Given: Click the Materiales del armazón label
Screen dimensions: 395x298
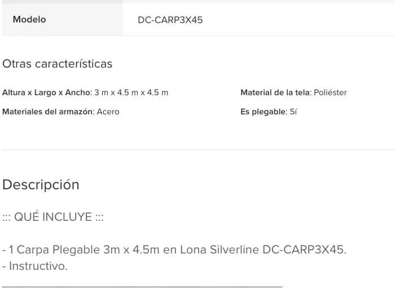Looking at the screenshot, I should pyautogui.click(x=49, y=112).
